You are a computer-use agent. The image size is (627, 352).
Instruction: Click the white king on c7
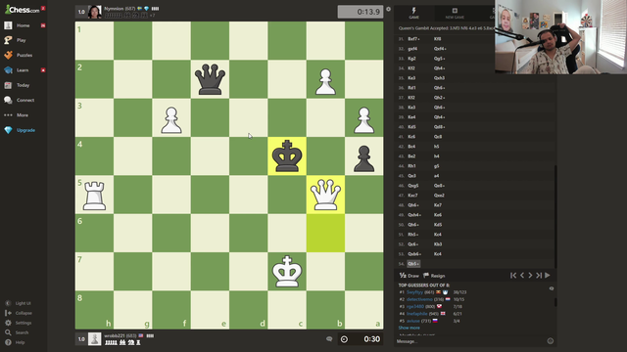287,272
